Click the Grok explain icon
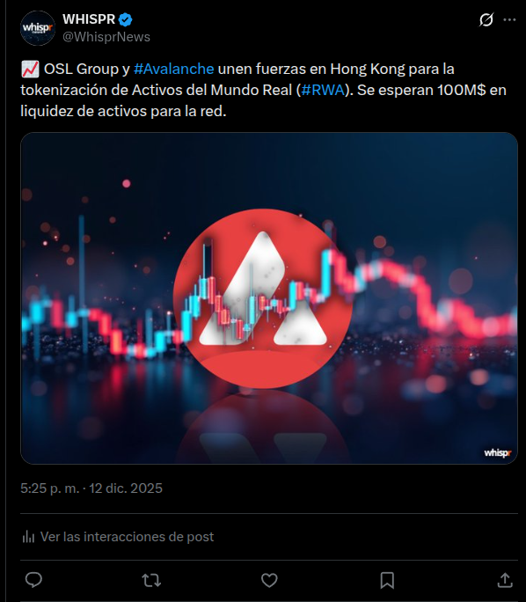The width and height of the screenshot is (526, 602). click(486, 19)
